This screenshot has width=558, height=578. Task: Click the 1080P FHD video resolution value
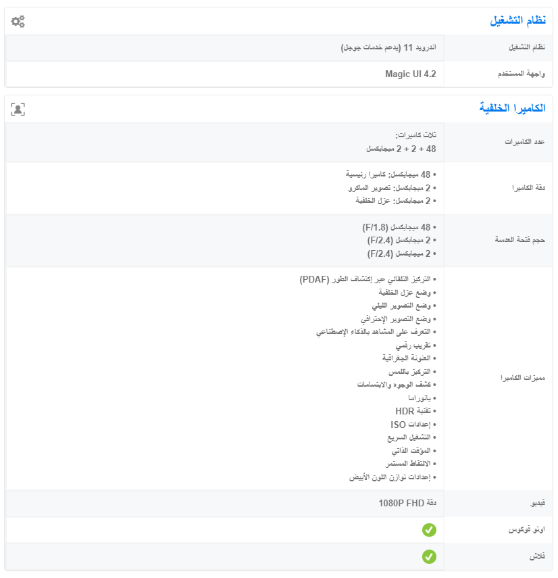click(407, 504)
